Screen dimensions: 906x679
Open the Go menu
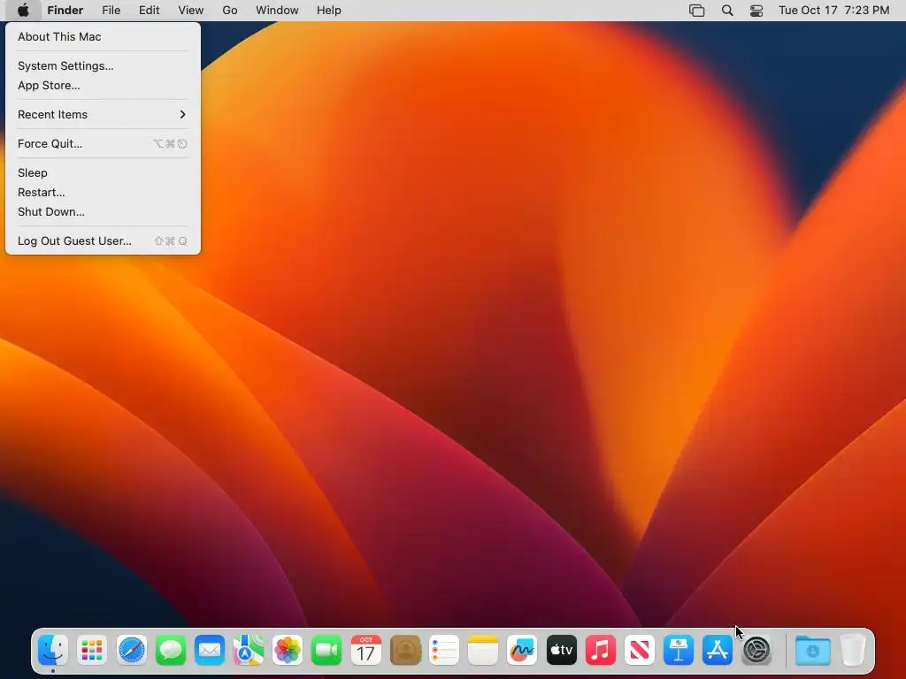(230, 11)
